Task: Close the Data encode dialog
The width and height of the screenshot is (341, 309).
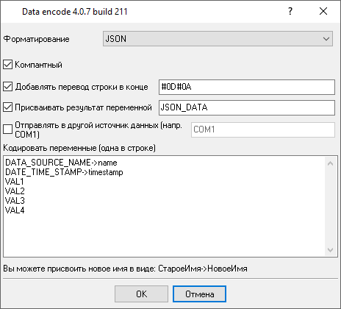Action: coord(323,11)
